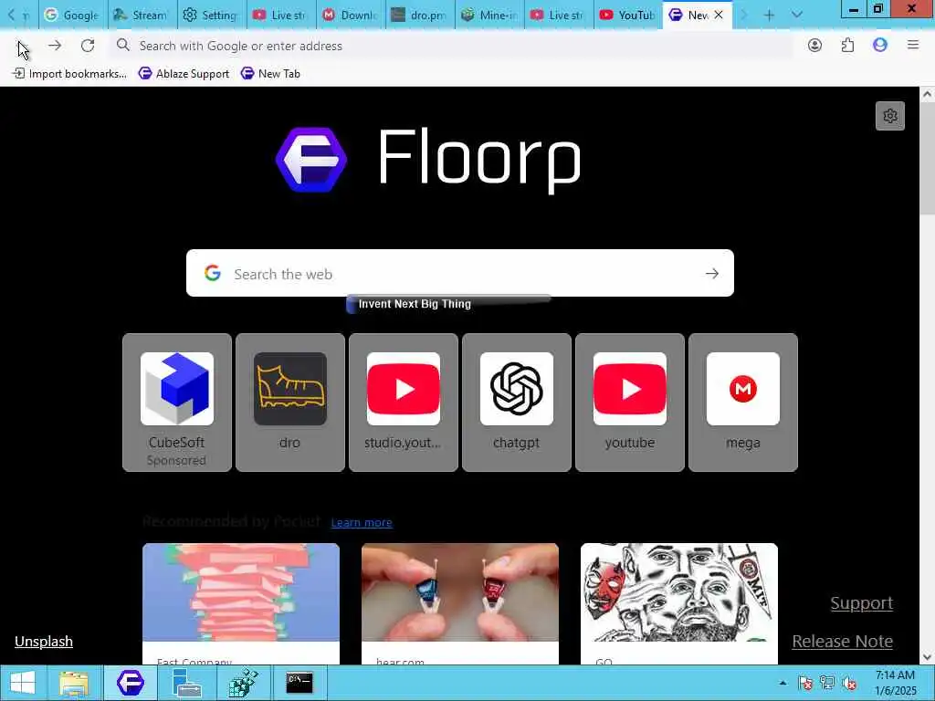Switch to the Mine-in tab
935x701 pixels.
[x=489, y=15]
